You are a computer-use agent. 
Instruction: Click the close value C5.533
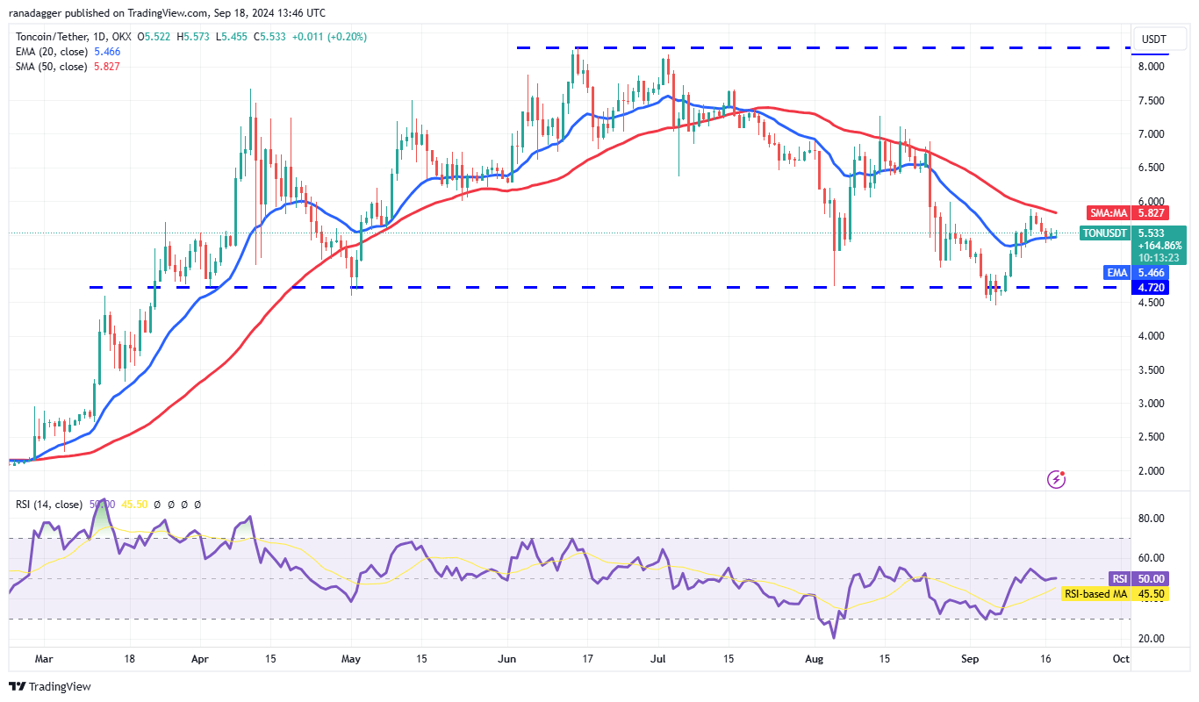(269, 37)
